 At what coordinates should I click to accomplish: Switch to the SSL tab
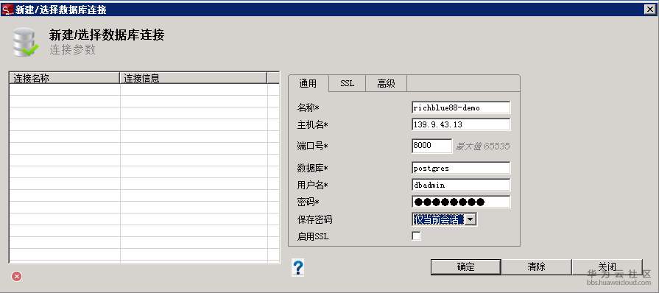(x=347, y=84)
